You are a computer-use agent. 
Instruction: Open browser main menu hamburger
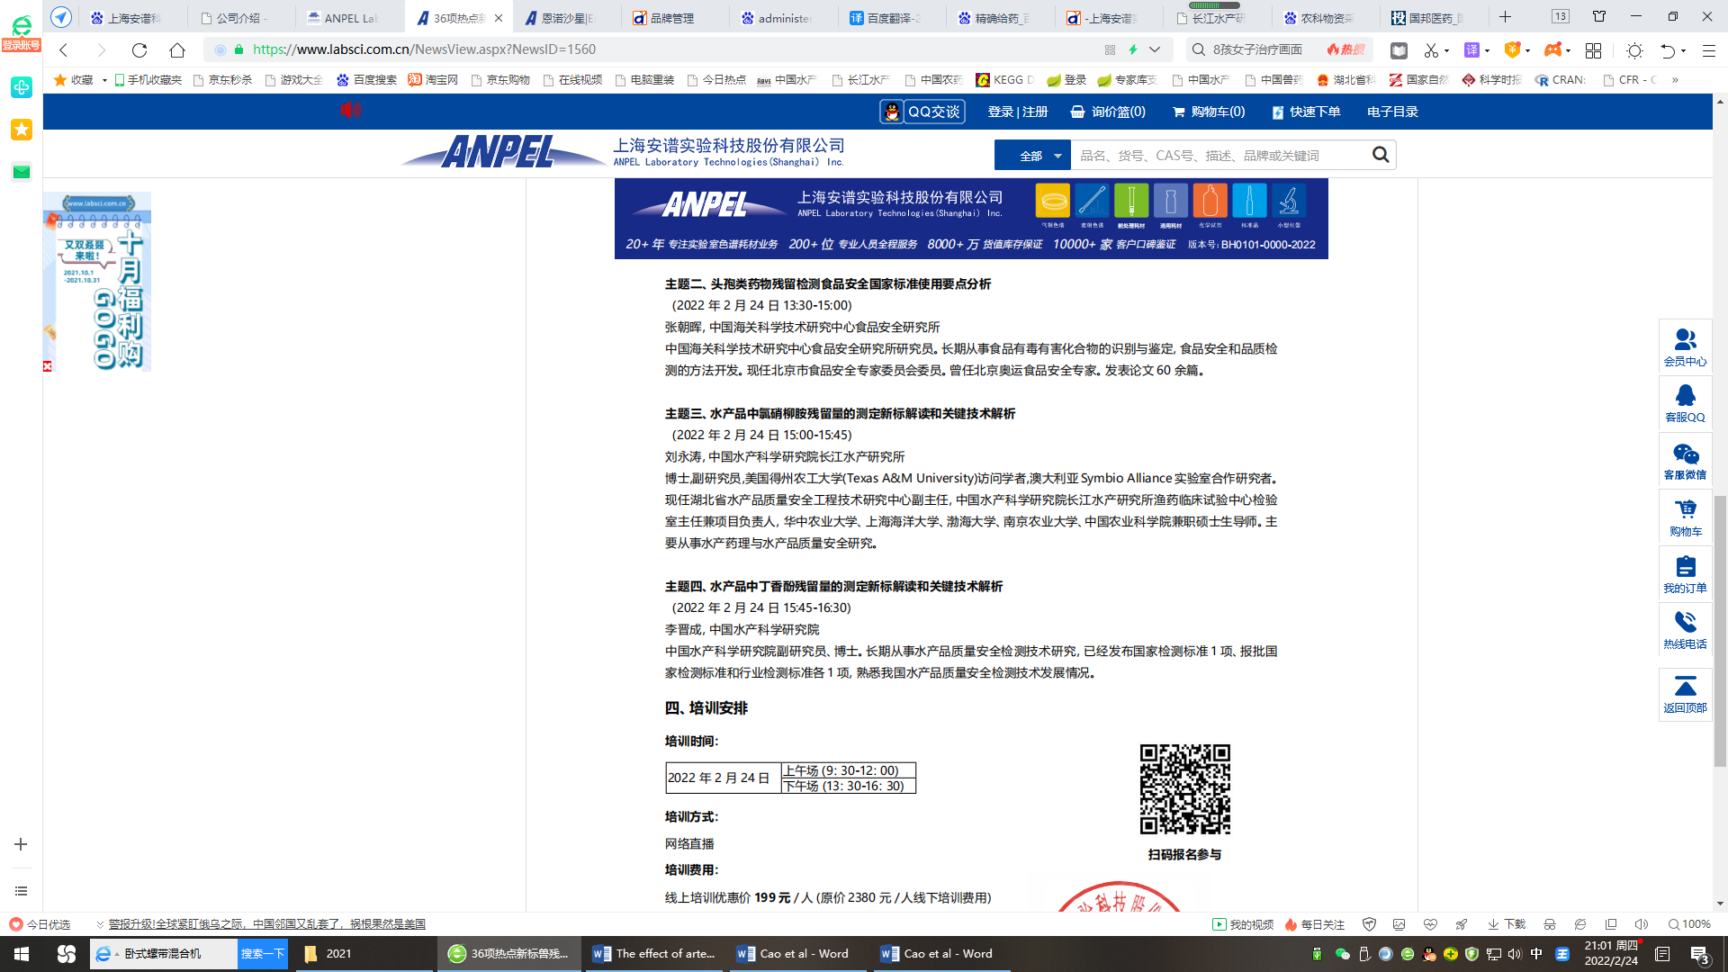tap(1708, 50)
